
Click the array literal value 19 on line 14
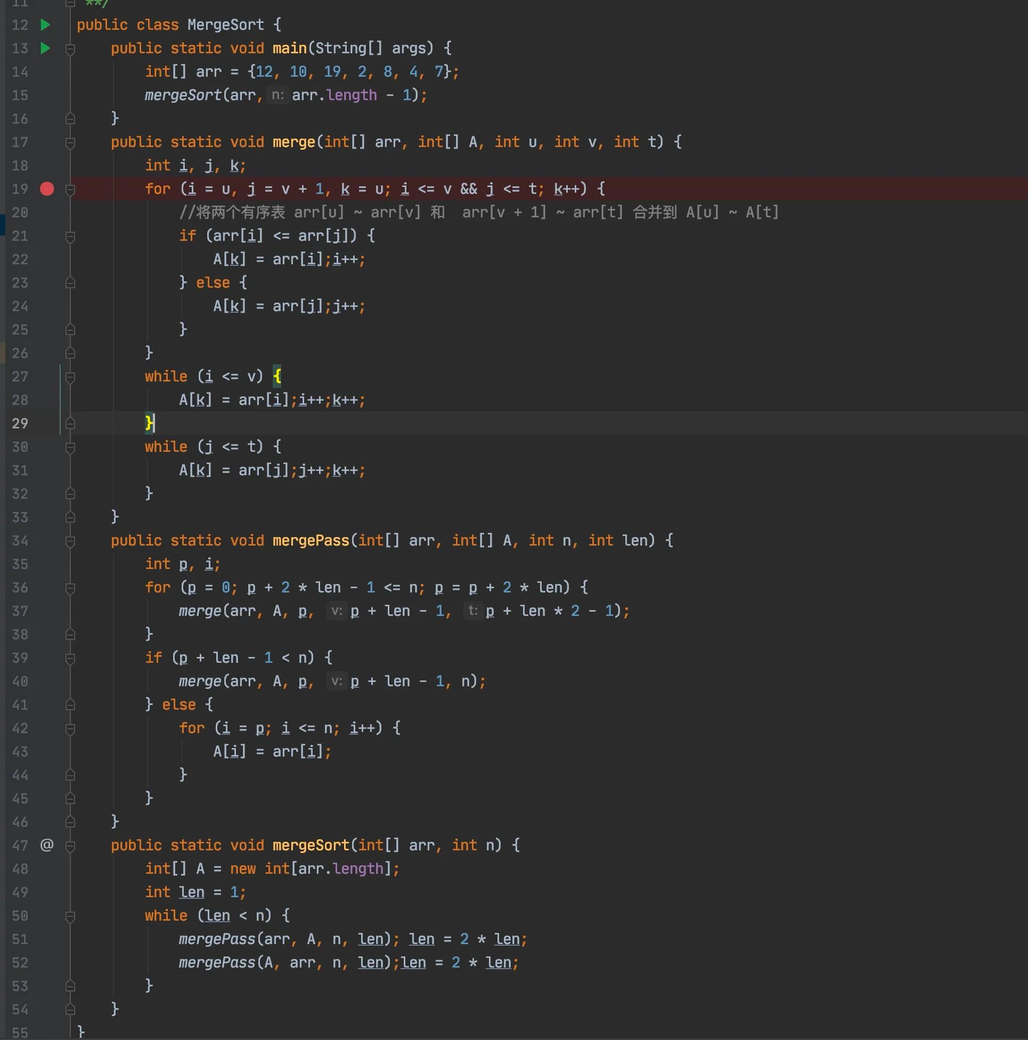332,71
